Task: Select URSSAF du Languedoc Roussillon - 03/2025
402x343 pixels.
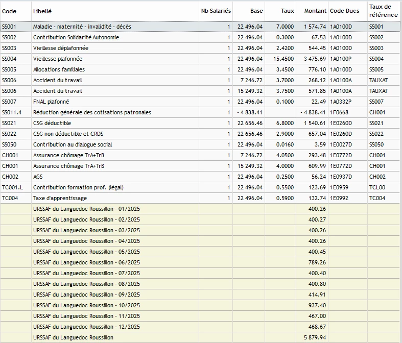Action: (x=200, y=231)
